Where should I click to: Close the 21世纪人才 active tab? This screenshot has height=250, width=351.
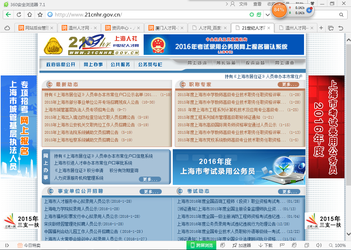269,28
